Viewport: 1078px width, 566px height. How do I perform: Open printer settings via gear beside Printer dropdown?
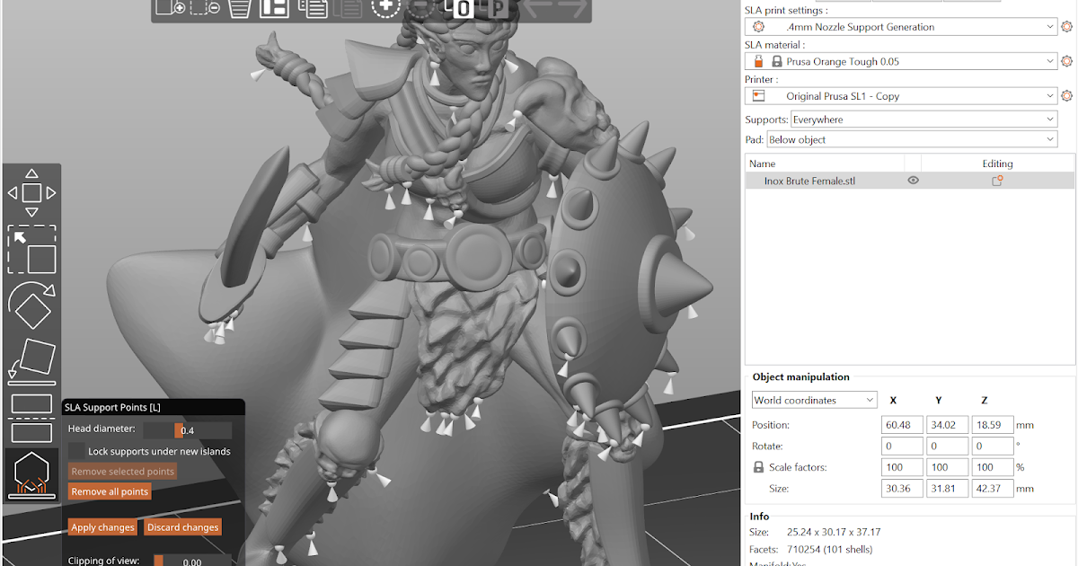pyautogui.click(x=1065, y=95)
